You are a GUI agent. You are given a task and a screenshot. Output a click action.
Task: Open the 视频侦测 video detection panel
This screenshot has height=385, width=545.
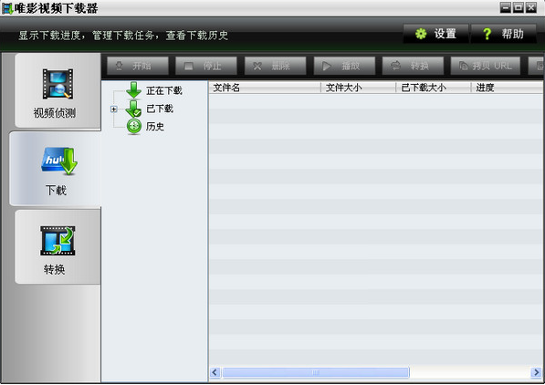point(58,91)
